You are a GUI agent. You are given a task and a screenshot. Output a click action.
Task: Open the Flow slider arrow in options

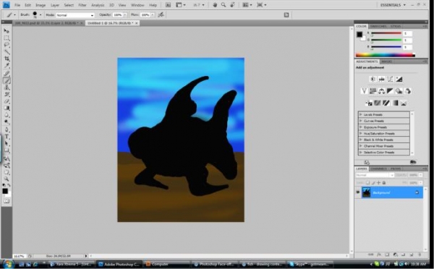click(152, 15)
